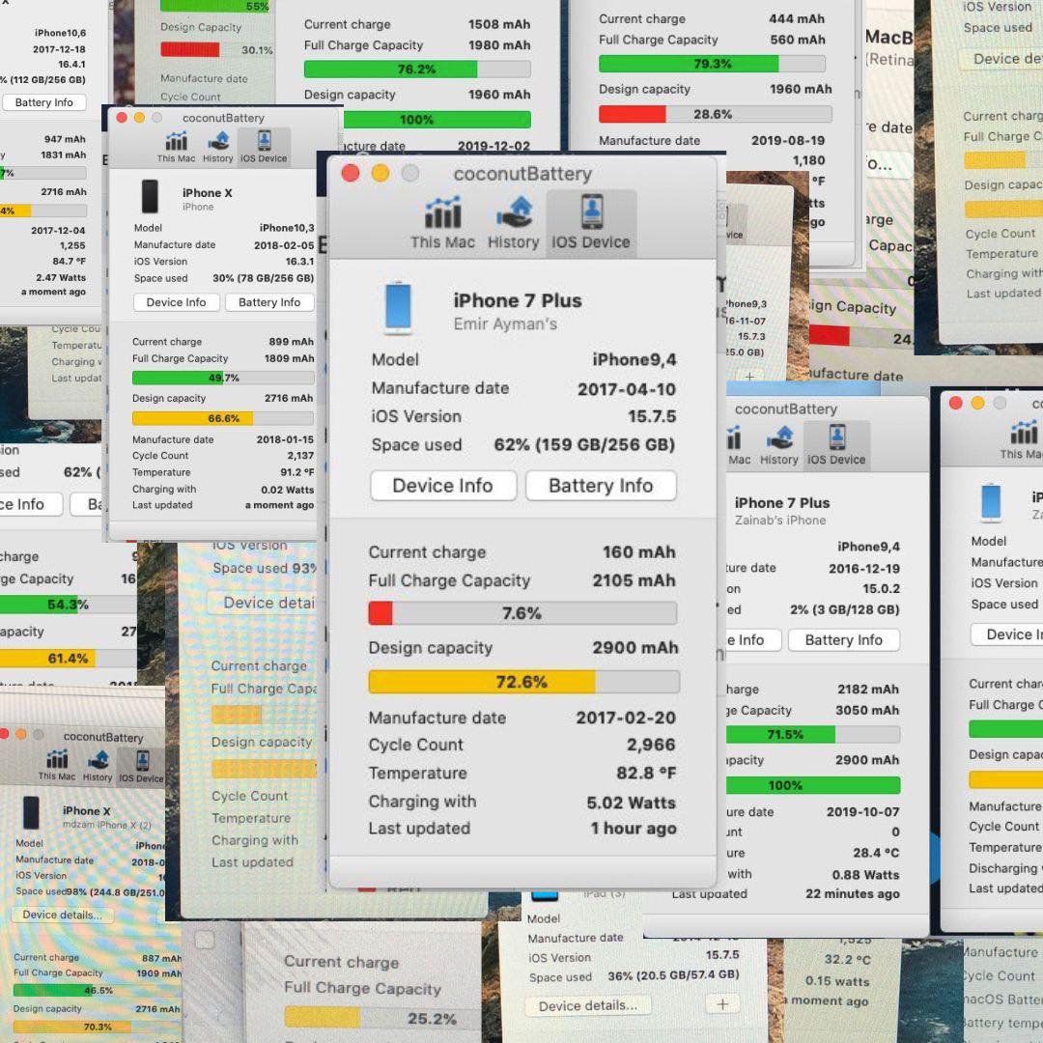This screenshot has width=1043, height=1043.
Task: Click Battery Info in the iPhone10,6 window
Action: coord(44,102)
